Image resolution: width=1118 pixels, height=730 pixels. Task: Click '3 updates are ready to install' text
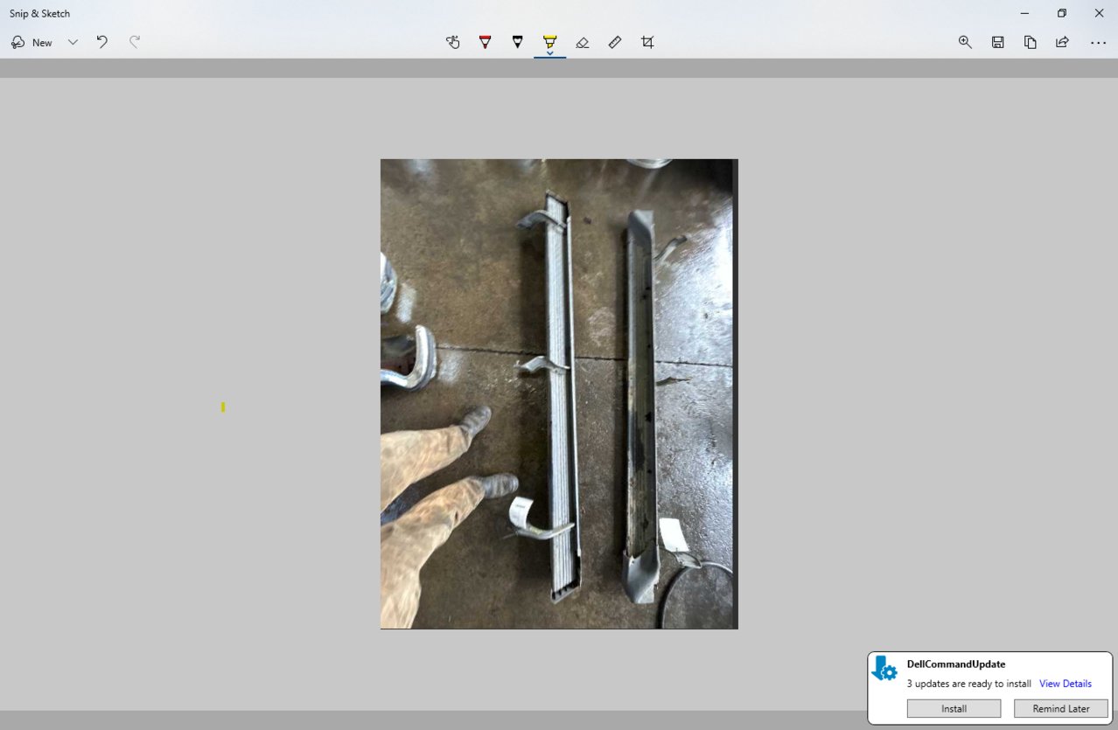[x=969, y=684]
